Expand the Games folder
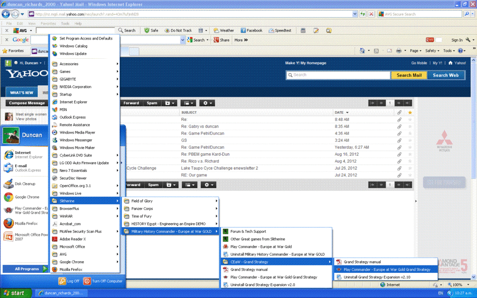 (85, 71)
